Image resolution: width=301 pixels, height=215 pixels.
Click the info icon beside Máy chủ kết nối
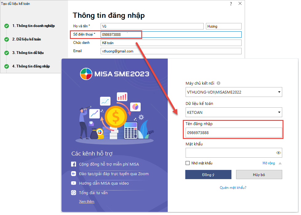tap(219, 83)
